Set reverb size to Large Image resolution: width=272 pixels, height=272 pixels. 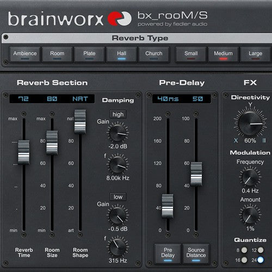point(255,54)
